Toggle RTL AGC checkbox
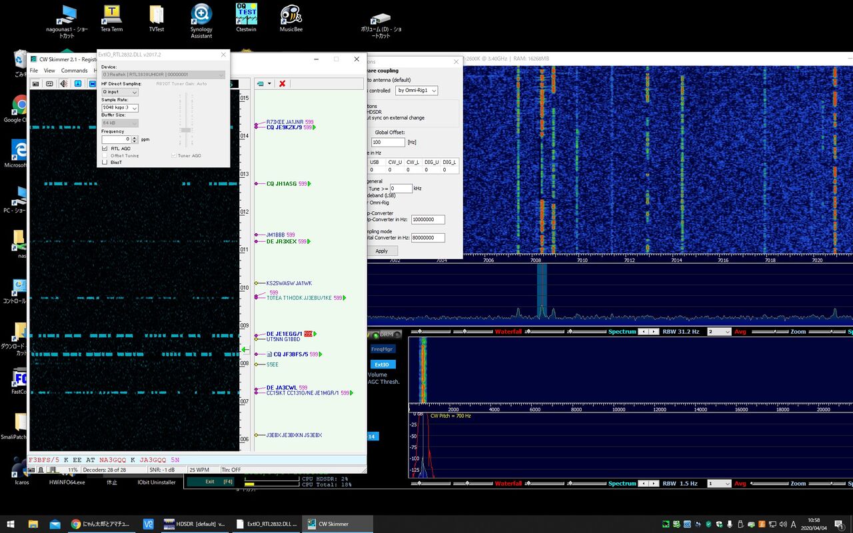The height and width of the screenshot is (533, 853). (x=105, y=149)
